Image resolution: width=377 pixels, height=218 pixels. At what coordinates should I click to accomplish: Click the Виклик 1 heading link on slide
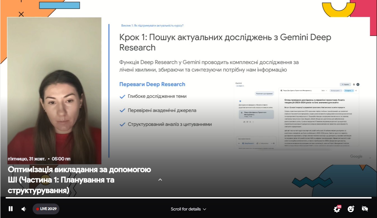click(x=152, y=25)
